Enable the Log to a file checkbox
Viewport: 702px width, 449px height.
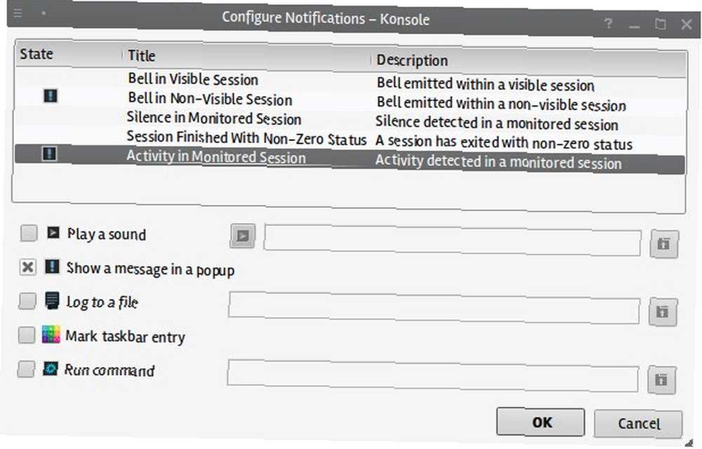(x=27, y=300)
